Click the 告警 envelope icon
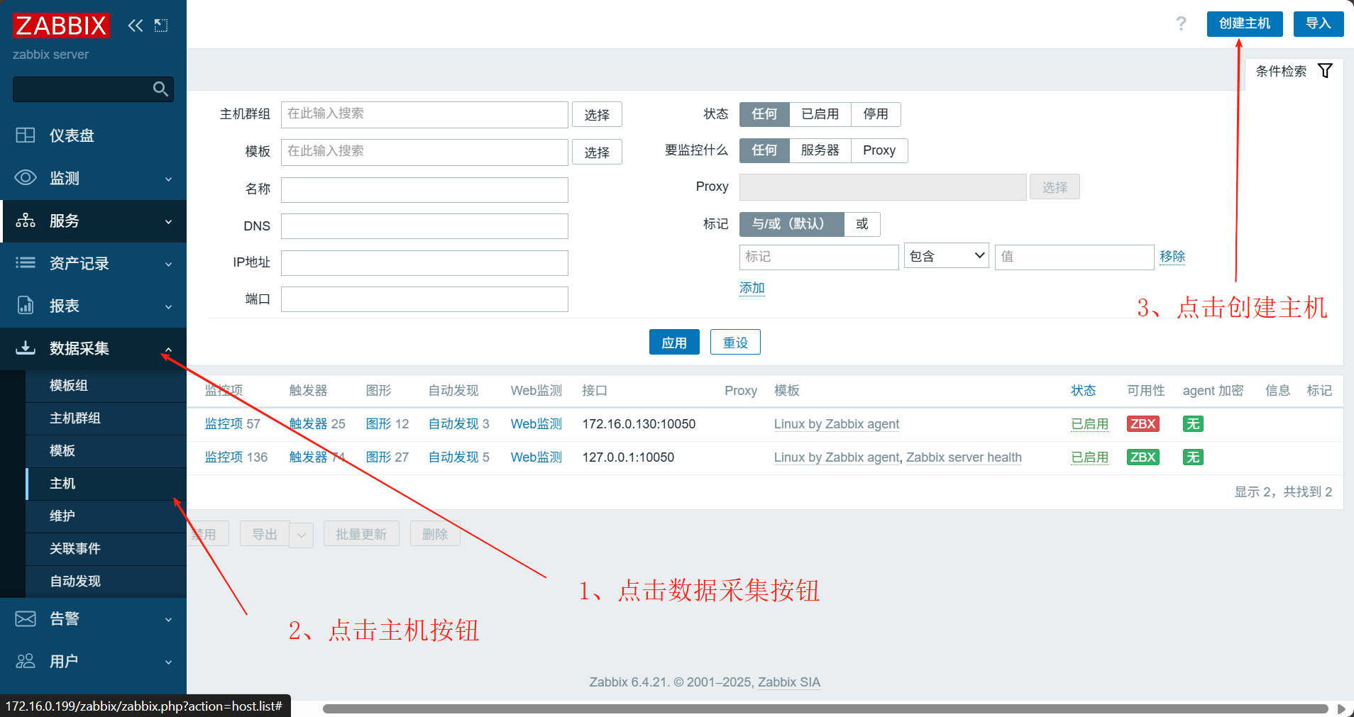This screenshot has height=717, width=1354. pos(26,618)
